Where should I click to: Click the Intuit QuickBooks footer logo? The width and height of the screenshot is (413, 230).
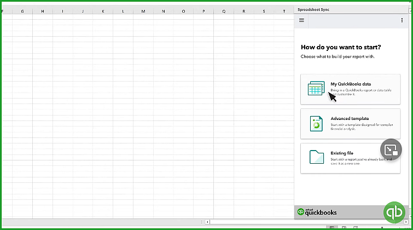click(x=317, y=212)
